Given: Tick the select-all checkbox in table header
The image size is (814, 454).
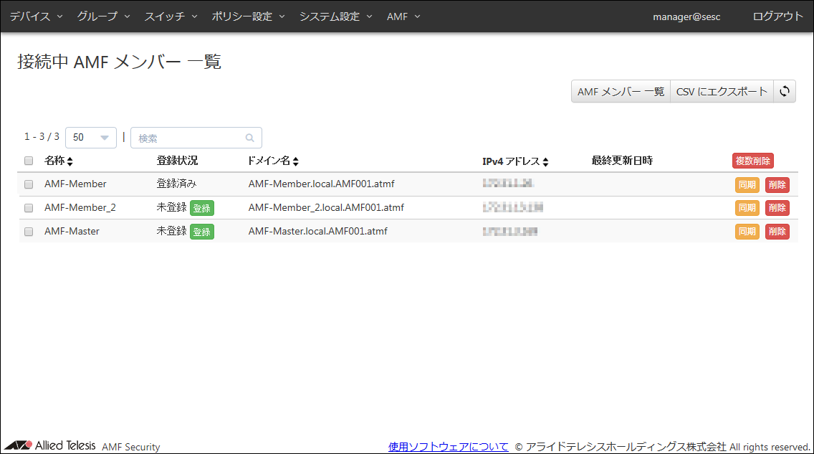Looking at the screenshot, I should [x=29, y=161].
